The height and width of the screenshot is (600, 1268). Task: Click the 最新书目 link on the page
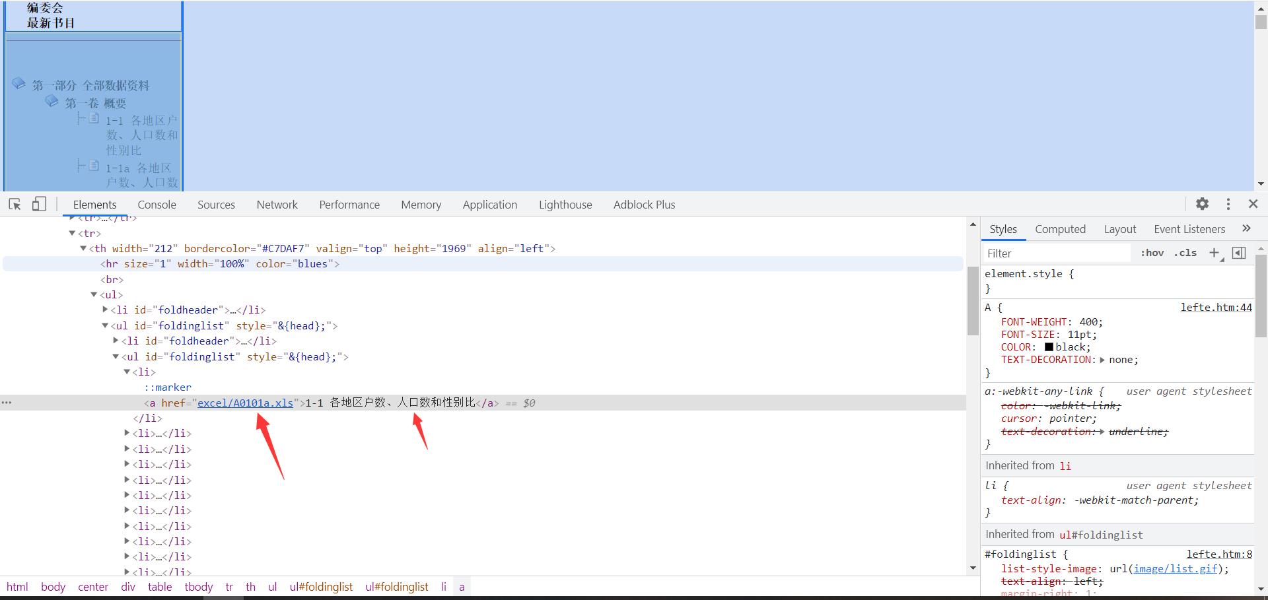(x=51, y=23)
